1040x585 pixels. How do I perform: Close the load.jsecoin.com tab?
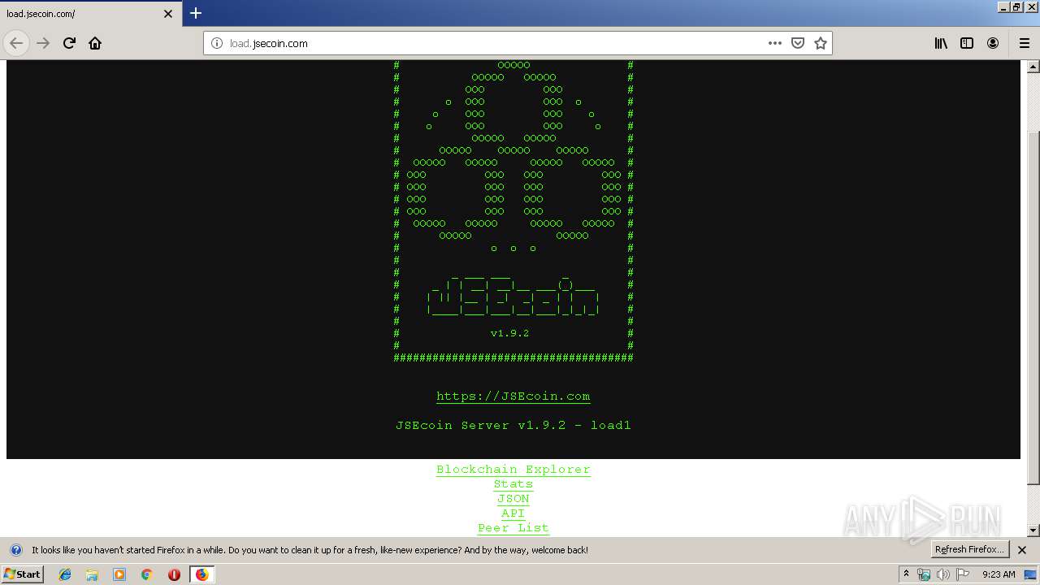[x=168, y=14]
